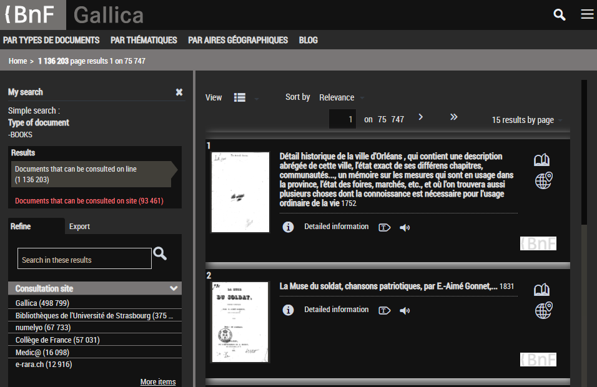Open book reader icon for Orléans result
Viewport: 597px width, 387px height.
(541, 160)
